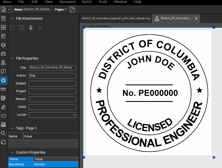
Task: Click the Title input field
Action: coord(52,68)
